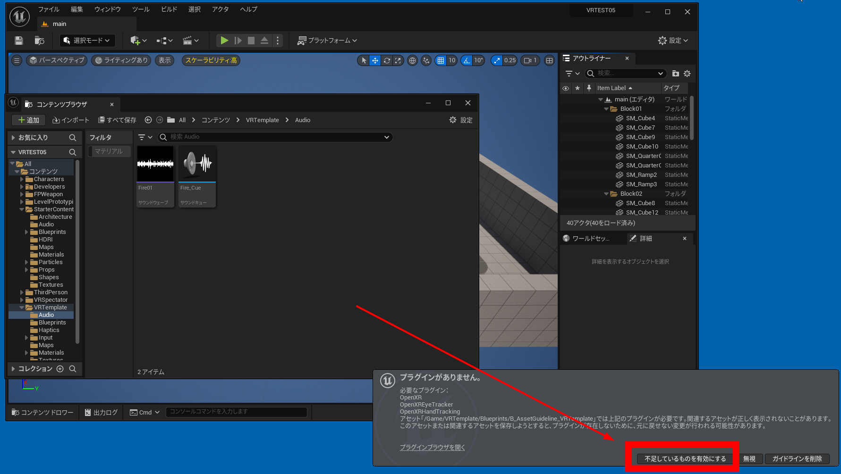
Task: Expand the プラットフォーム dropdown
Action: pyautogui.click(x=327, y=41)
